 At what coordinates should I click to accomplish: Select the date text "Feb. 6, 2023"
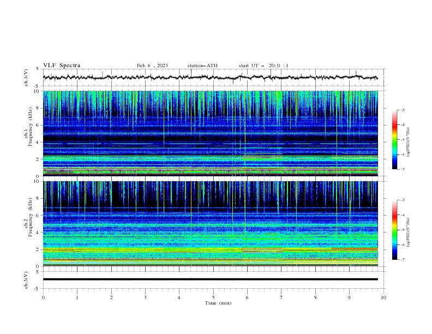[152, 65]
